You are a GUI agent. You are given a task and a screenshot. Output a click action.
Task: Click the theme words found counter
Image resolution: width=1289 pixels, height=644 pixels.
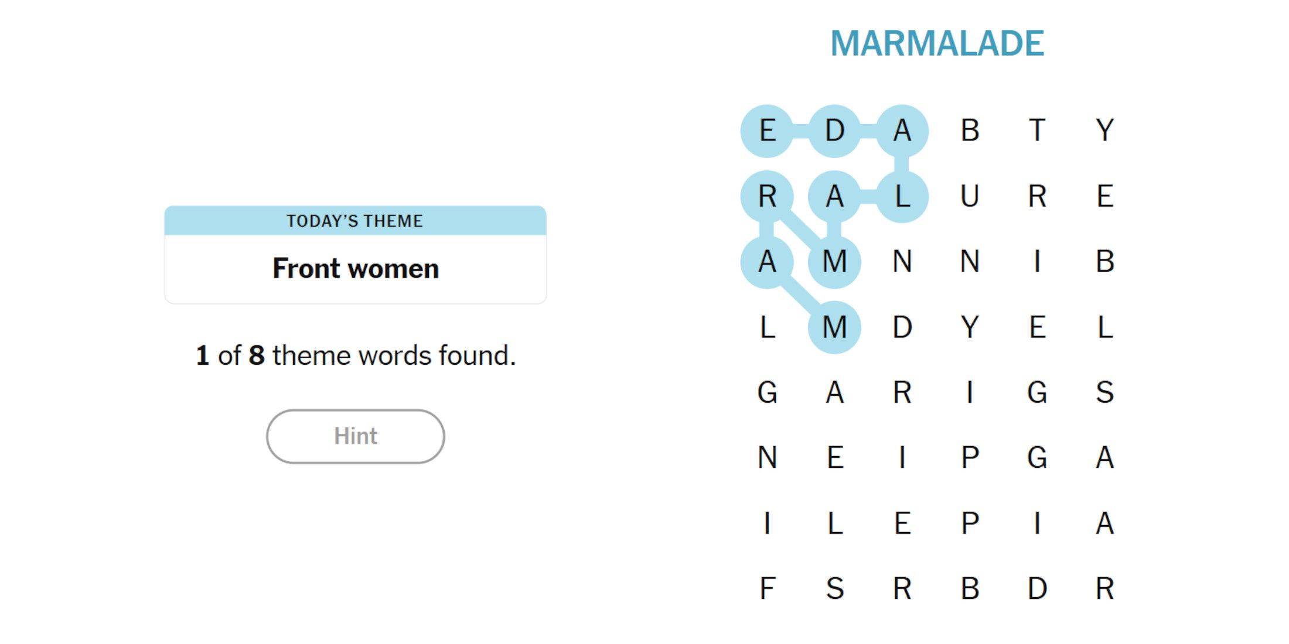(x=355, y=355)
